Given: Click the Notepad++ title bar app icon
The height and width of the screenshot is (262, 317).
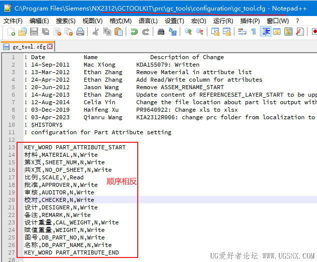Looking at the screenshot, I should tap(8, 8).
